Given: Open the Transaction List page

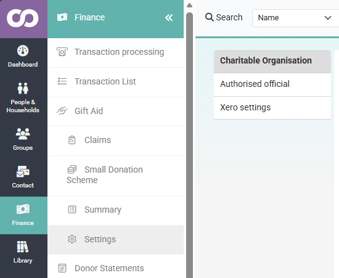Looking at the screenshot, I should pos(116,82).
